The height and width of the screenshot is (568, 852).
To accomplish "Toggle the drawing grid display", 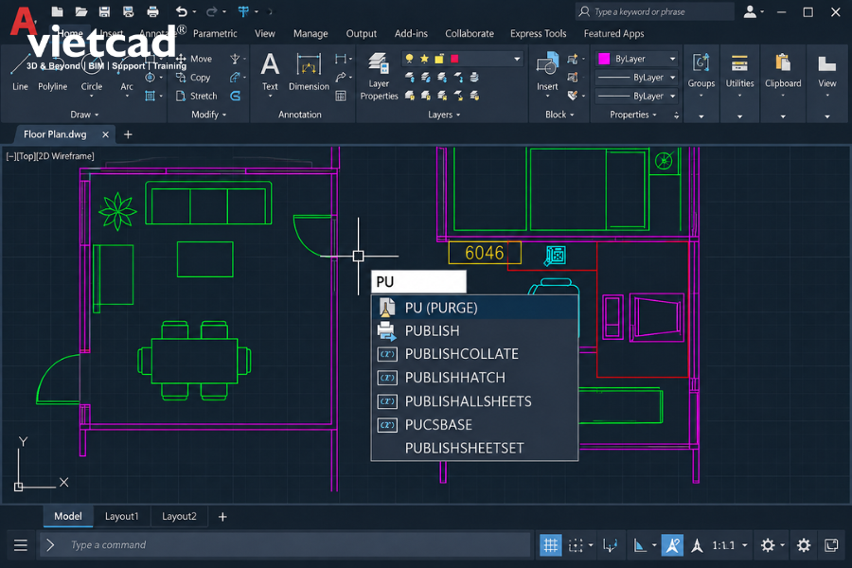I will point(550,544).
